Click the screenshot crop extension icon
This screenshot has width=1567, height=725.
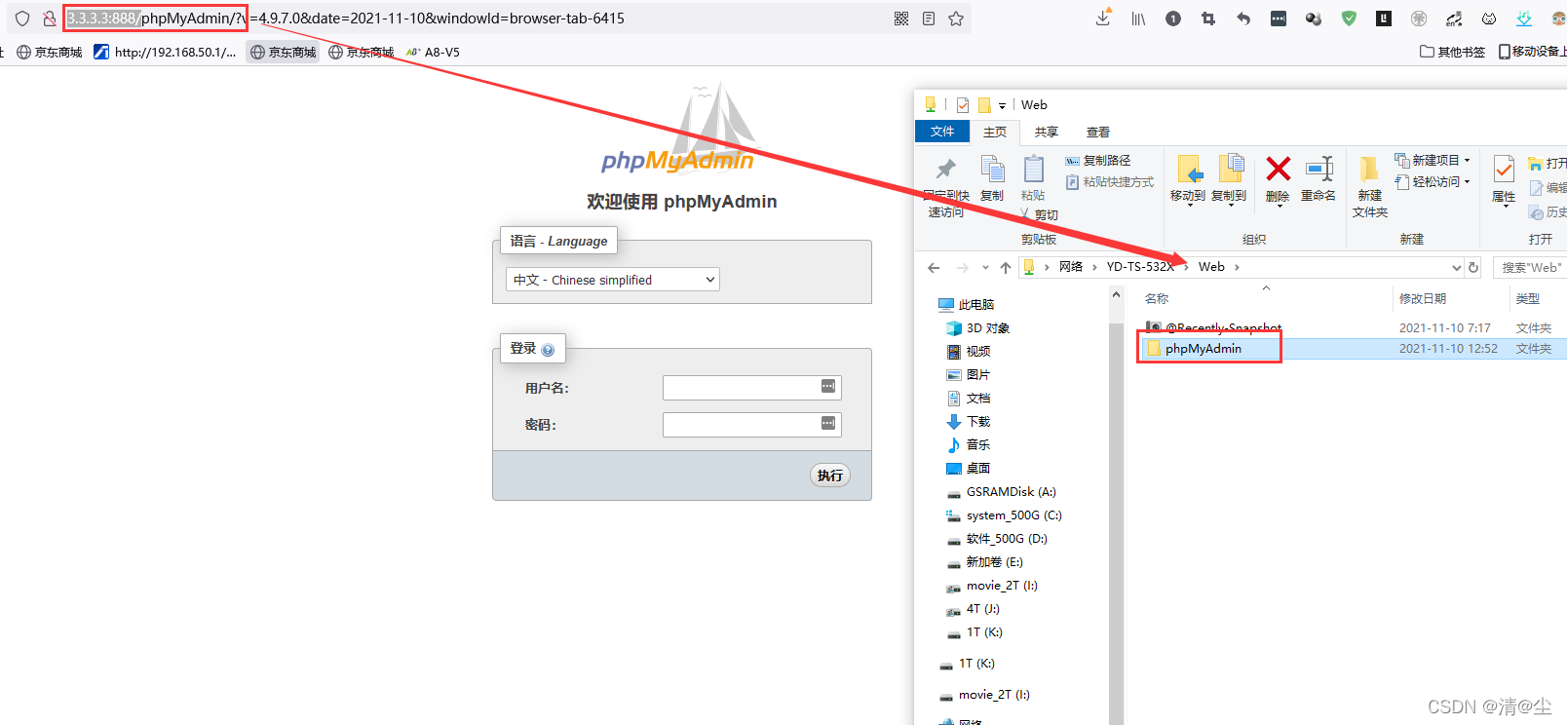1208,19
